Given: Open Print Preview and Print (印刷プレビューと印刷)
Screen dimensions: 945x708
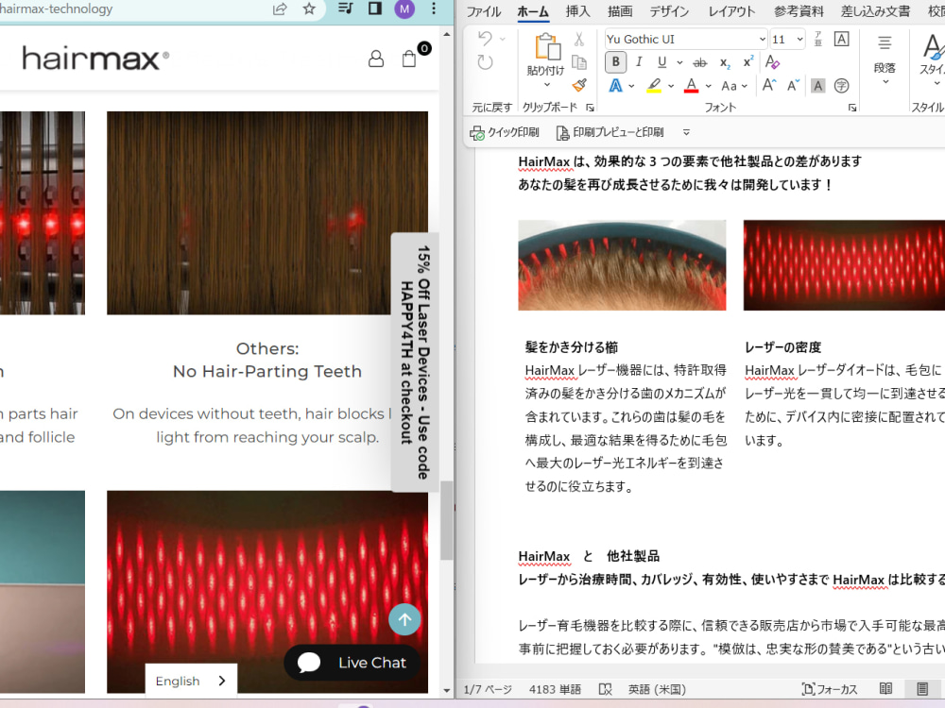Looking at the screenshot, I should (610, 132).
